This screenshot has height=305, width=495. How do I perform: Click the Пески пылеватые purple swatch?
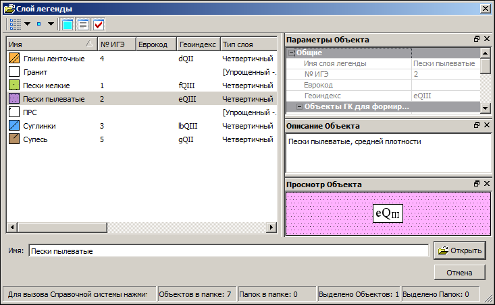click(14, 98)
